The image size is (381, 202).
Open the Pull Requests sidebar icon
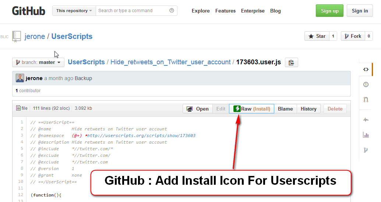366,100
